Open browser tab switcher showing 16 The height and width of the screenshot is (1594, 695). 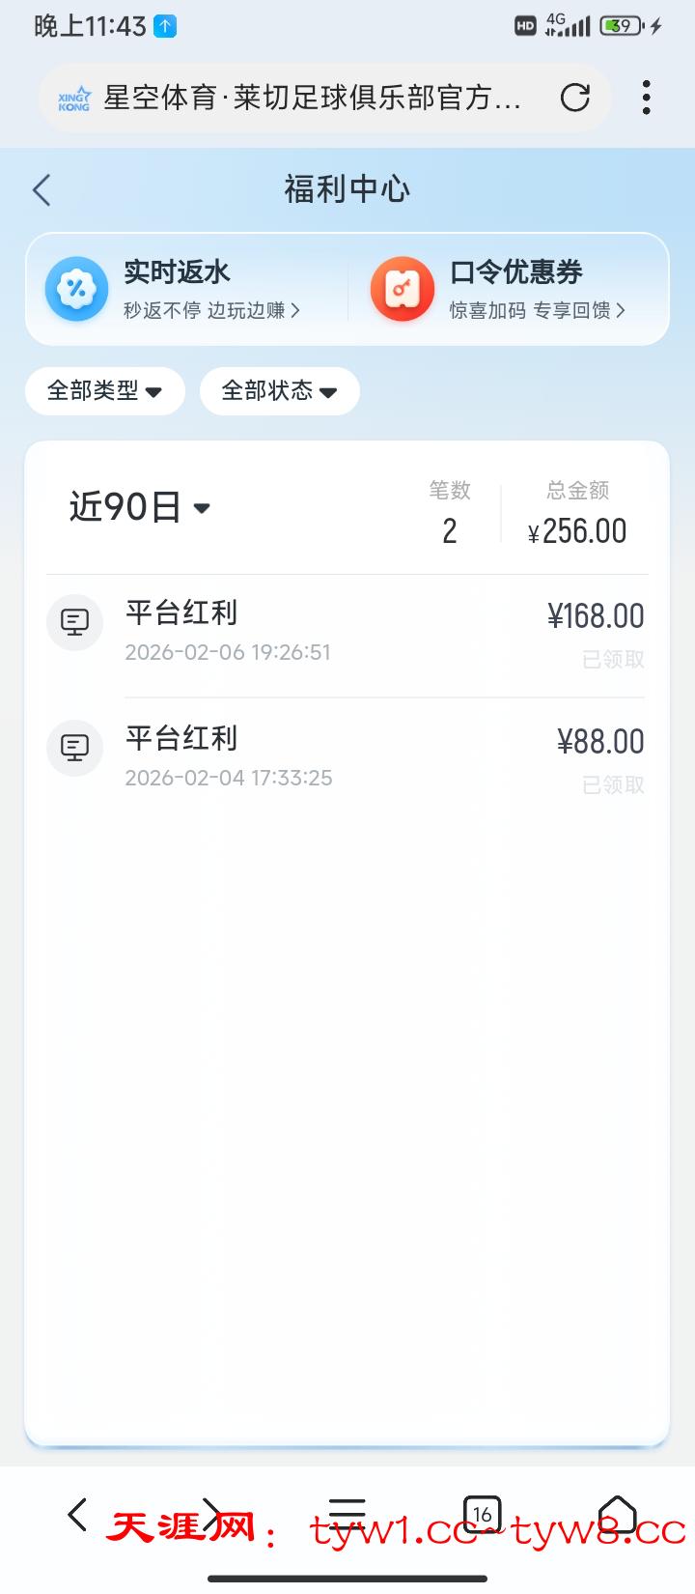coord(483,1514)
